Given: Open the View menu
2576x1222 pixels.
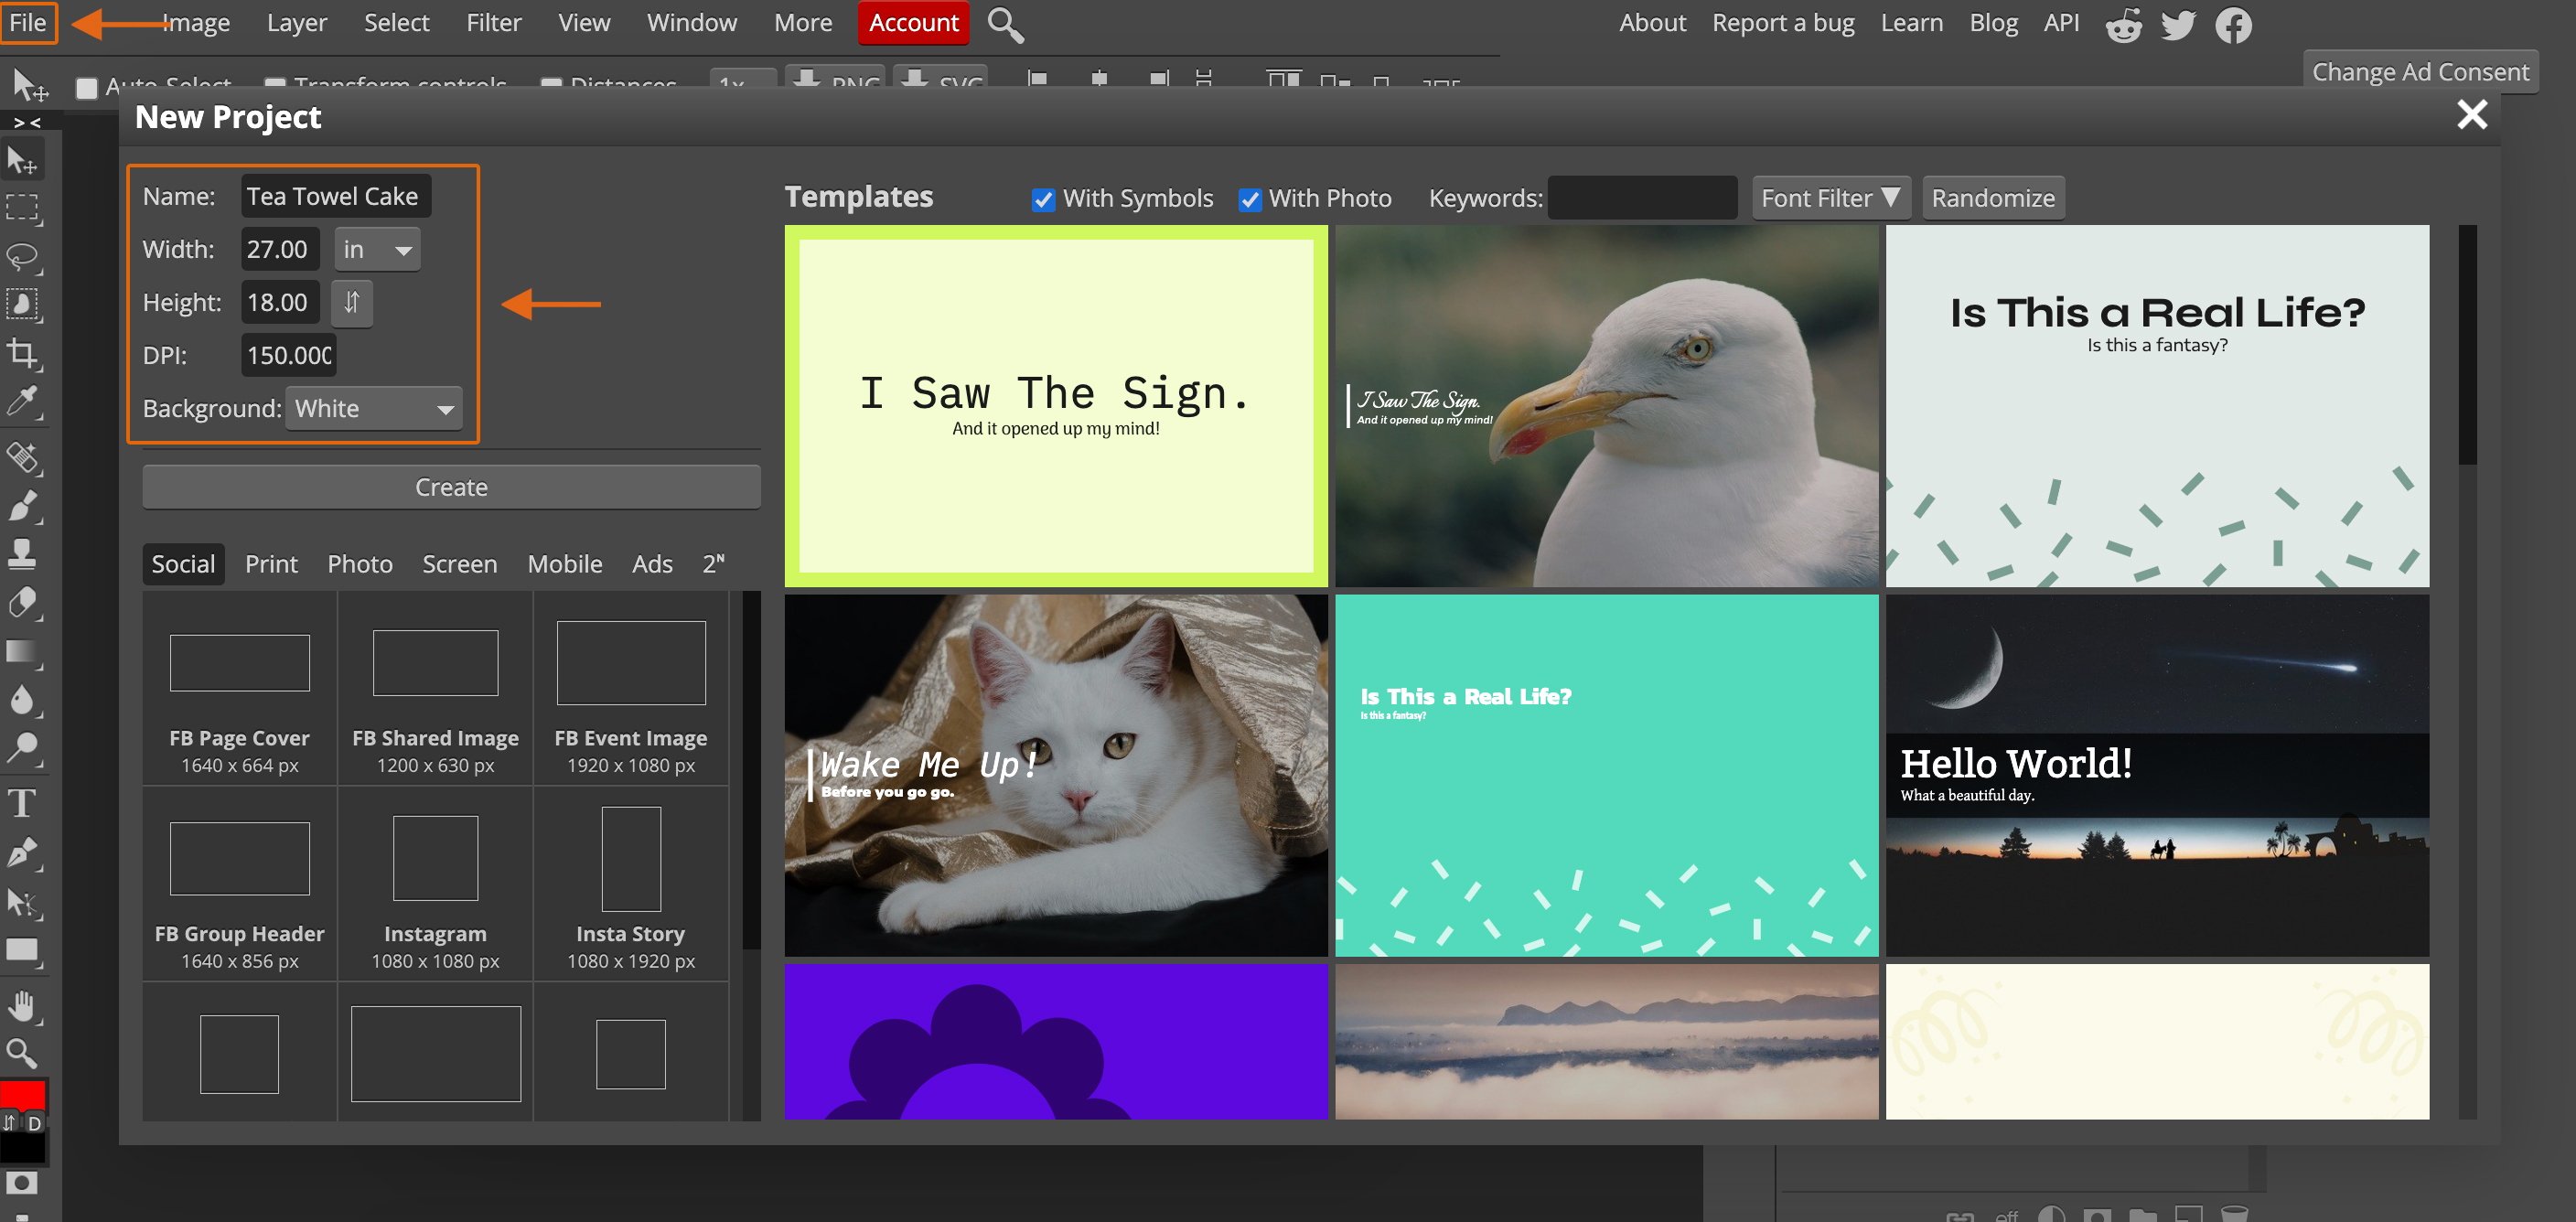Looking at the screenshot, I should tap(584, 22).
